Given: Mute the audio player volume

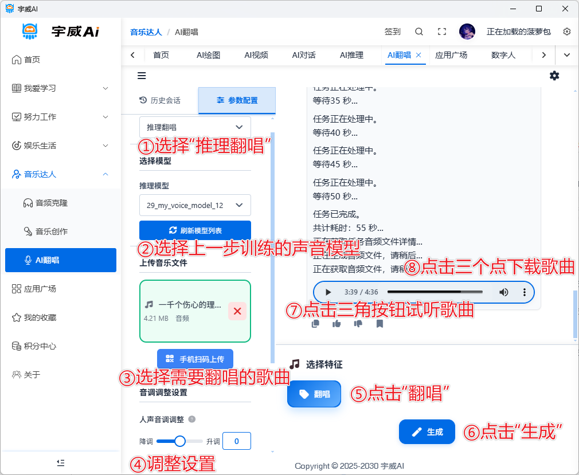Looking at the screenshot, I should coord(503,292).
